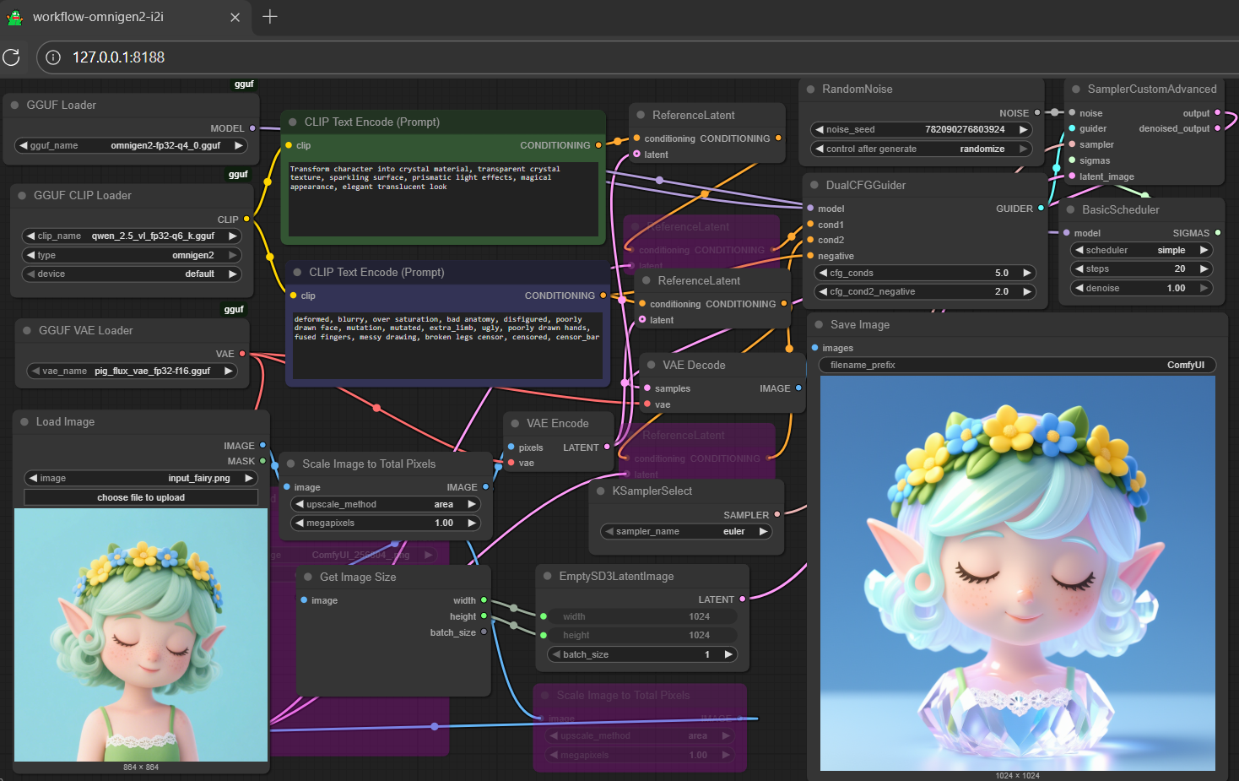This screenshot has height=781, width=1239.
Task: Click the denoise 1.00 value field
Action: [x=1142, y=288]
